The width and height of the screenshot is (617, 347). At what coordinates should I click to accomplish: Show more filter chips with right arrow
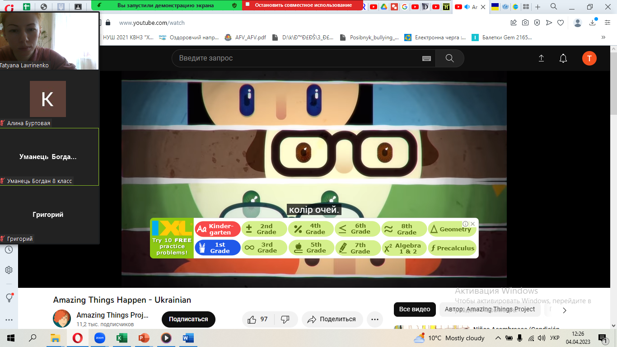564,310
